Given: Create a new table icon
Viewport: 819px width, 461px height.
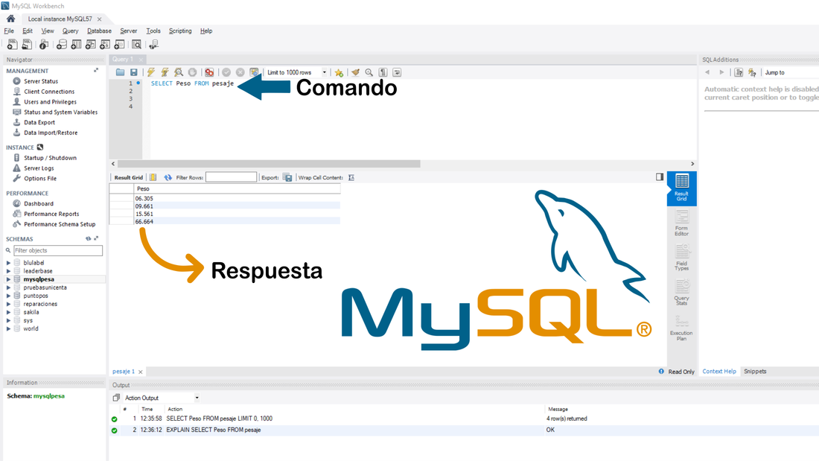Looking at the screenshot, I should coord(76,45).
